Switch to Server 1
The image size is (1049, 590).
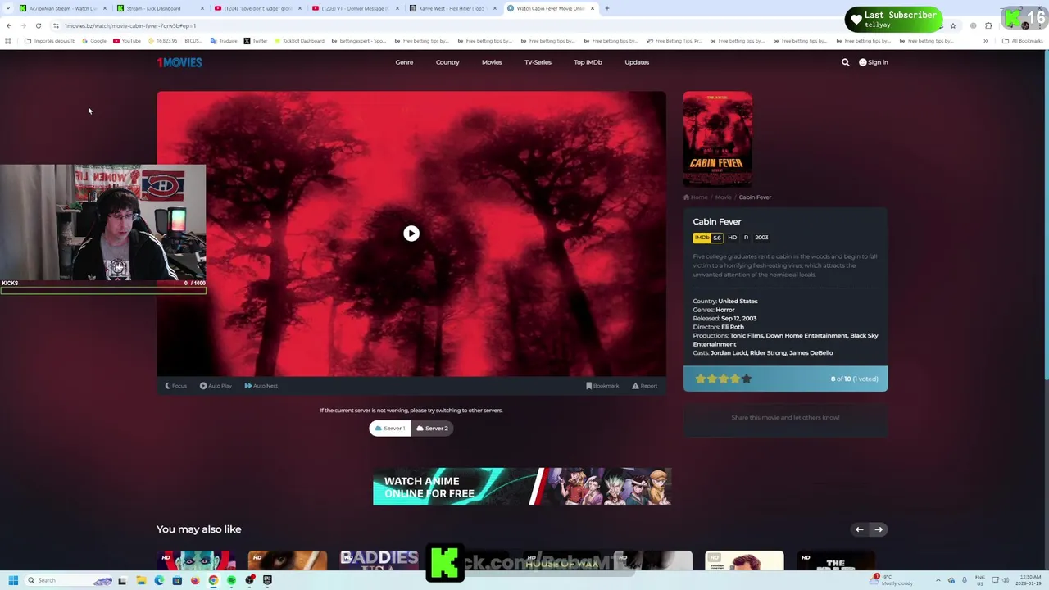390,428
